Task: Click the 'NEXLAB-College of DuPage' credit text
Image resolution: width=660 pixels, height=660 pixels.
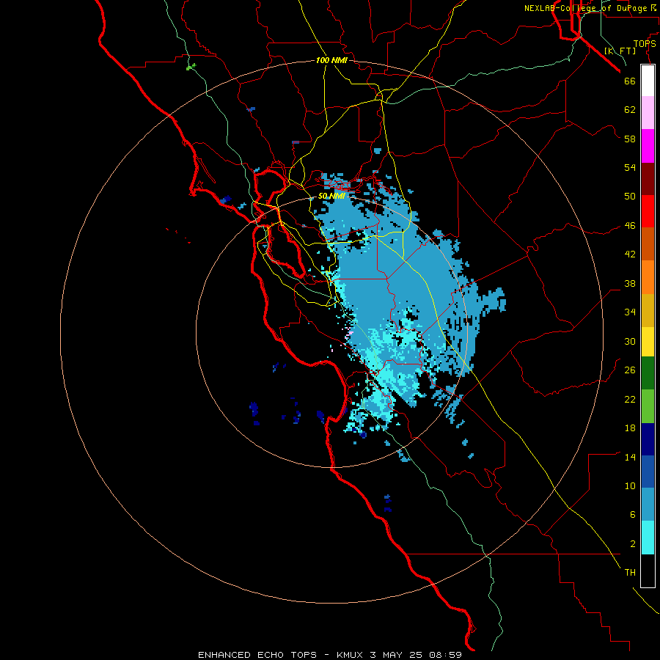Action: click(585, 8)
